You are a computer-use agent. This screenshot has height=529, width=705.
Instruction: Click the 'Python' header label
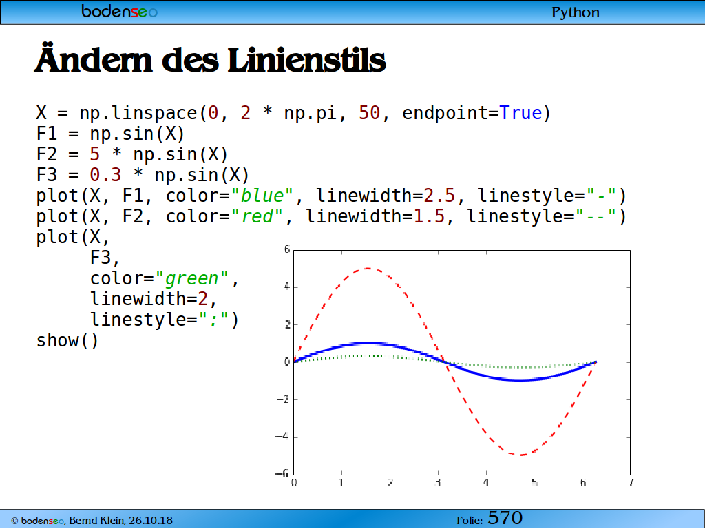(576, 12)
